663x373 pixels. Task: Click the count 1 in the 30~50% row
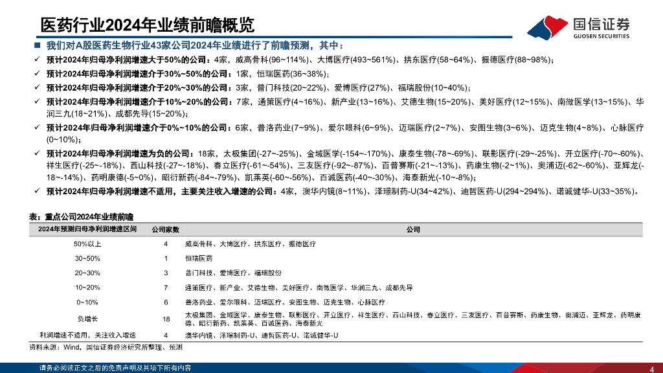166,258
